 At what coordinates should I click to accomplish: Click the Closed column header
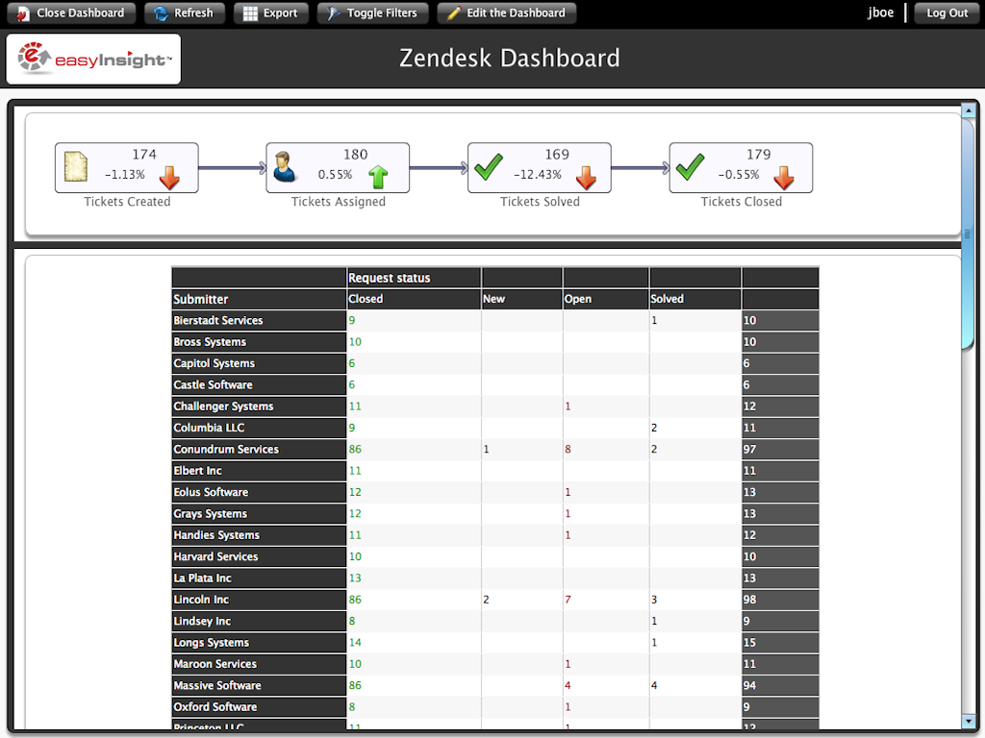click(366, 299)
